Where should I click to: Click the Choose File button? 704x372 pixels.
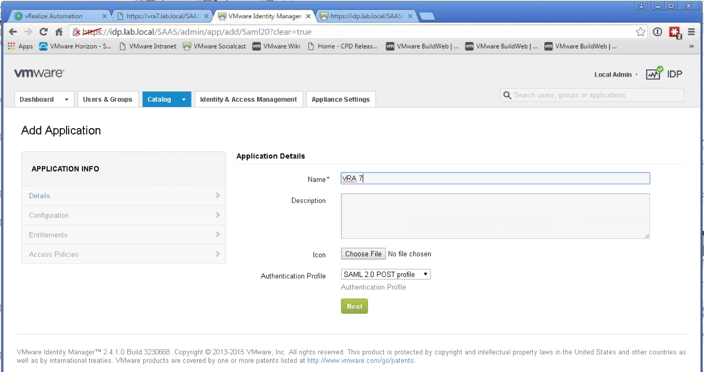(x=363, y=254)
